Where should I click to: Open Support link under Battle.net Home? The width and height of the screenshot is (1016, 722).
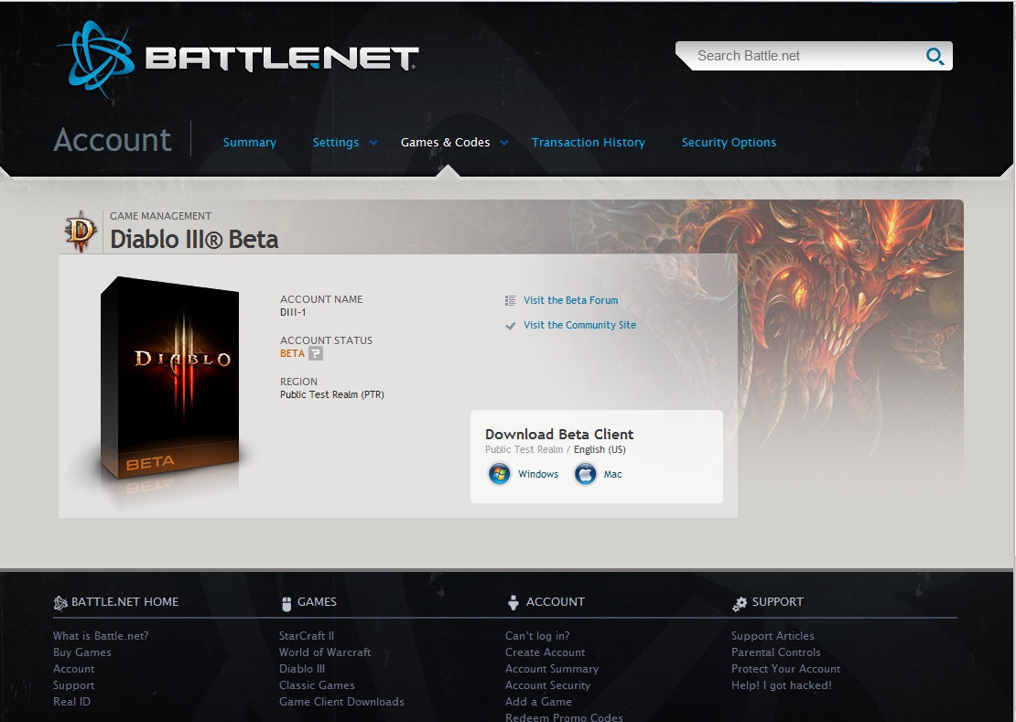[x=74, y=685]
